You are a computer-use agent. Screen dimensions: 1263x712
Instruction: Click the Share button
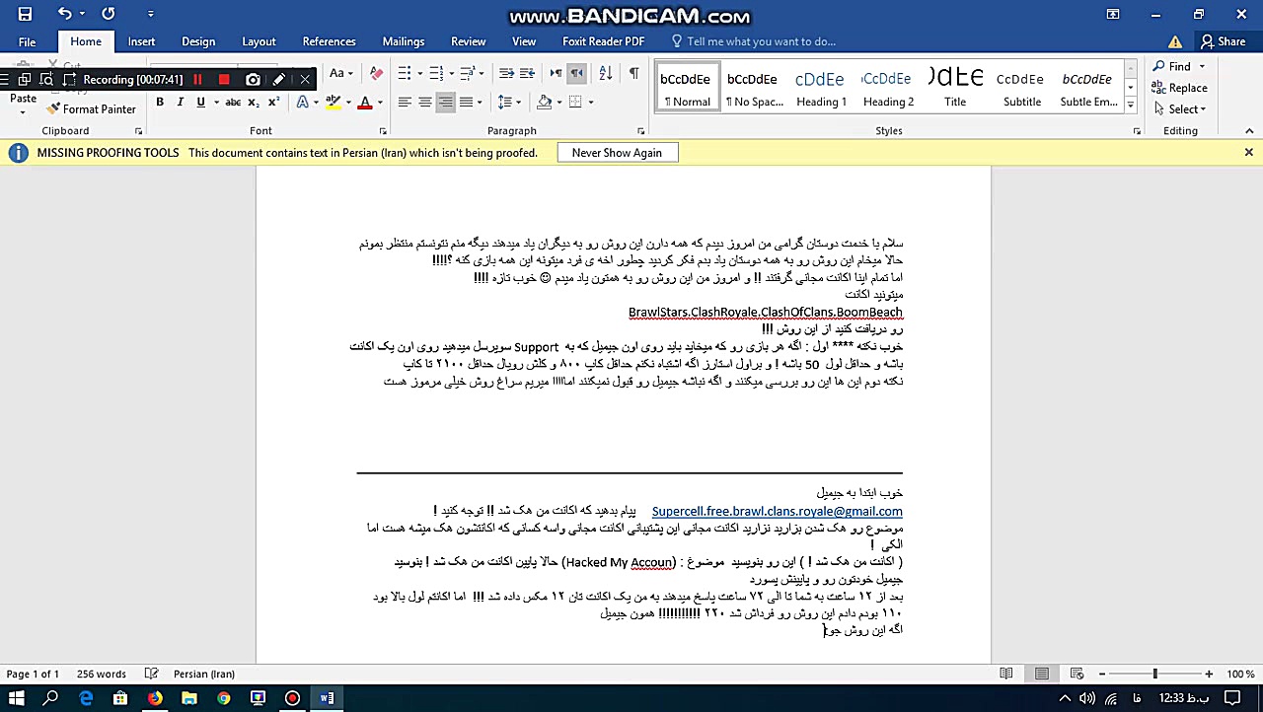point(1223,41)
